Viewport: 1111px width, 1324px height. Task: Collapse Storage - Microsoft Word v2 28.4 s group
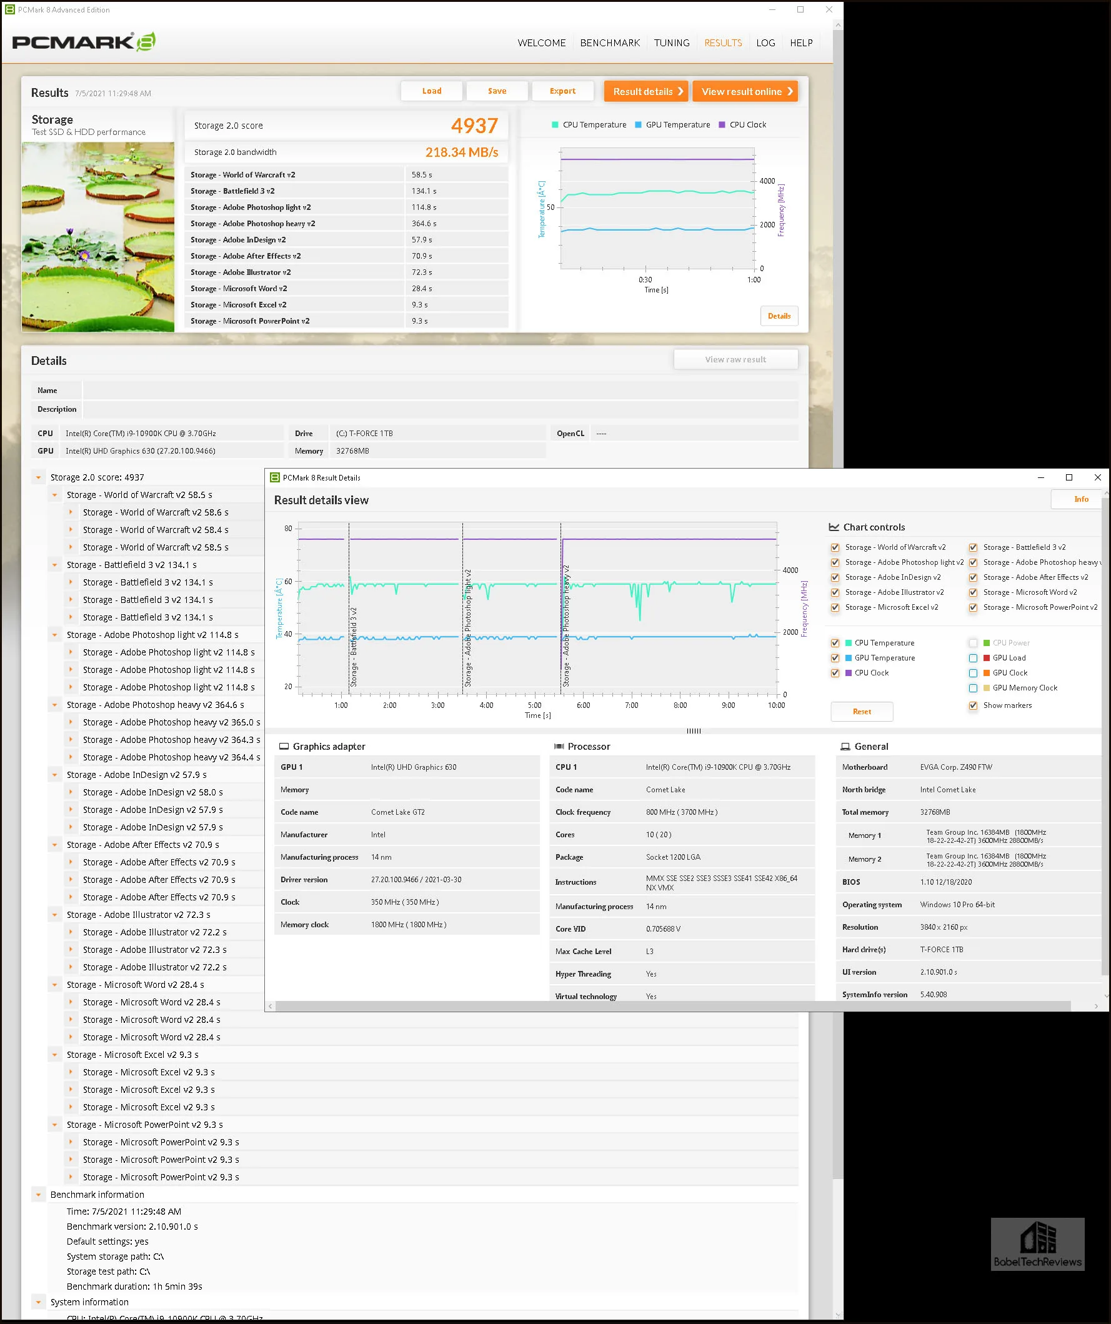click(x=55, y=985)
